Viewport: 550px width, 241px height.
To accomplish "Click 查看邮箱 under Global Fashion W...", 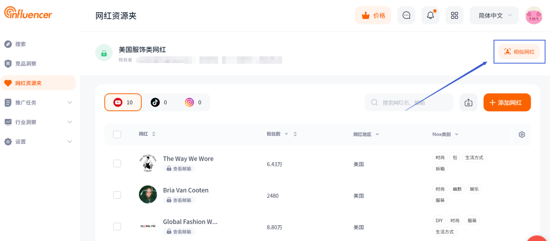I will point(179,231).
